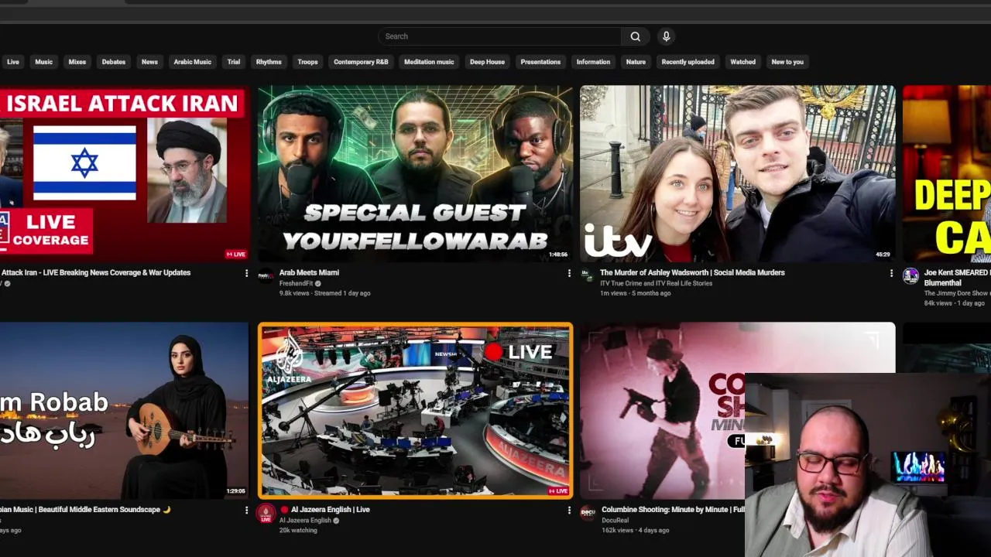Image resolution: width=991 pixels, height=557 pixels.
Task: Open Arab Meets Miami video title
Action: coord(309,272)
